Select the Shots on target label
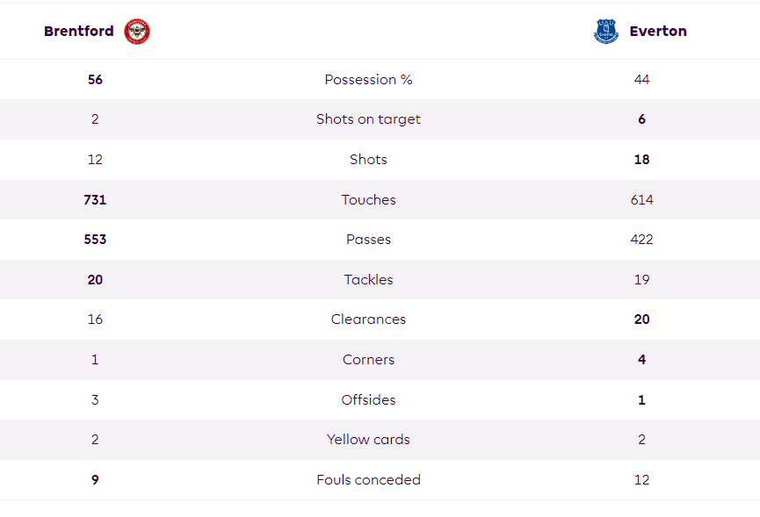This screenshot has height=517, width=760. [x=368, y=119]
